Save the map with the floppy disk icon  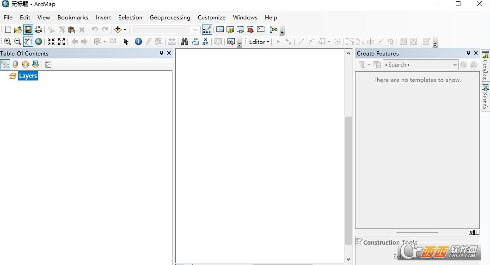click(28, 30)
